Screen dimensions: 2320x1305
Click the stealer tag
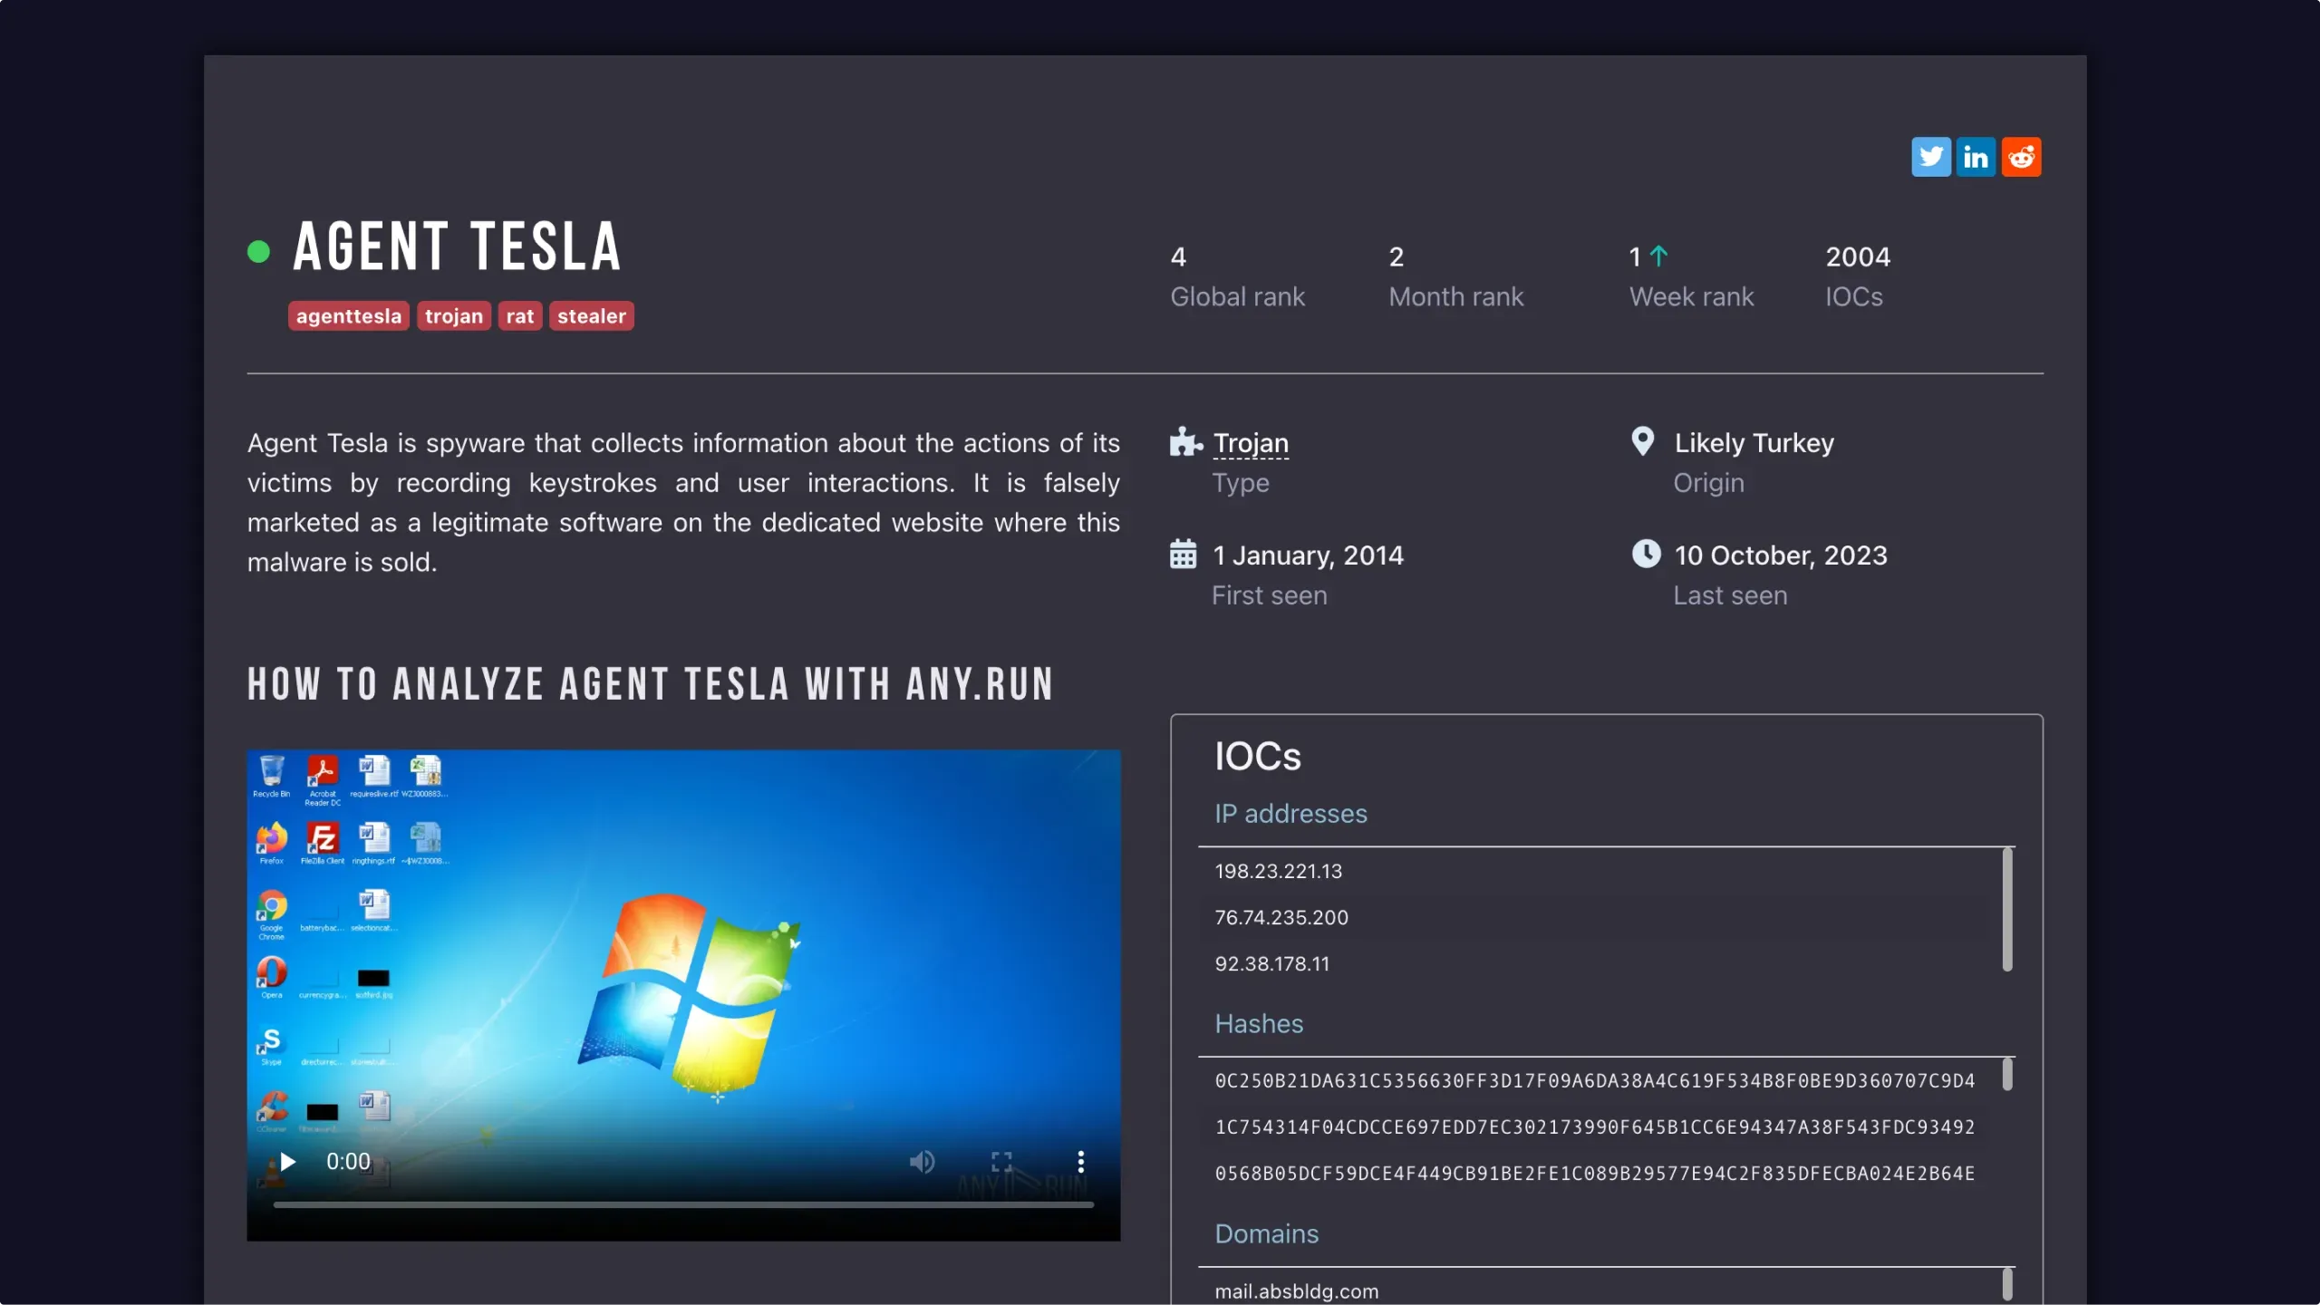(x=592, y=316)
